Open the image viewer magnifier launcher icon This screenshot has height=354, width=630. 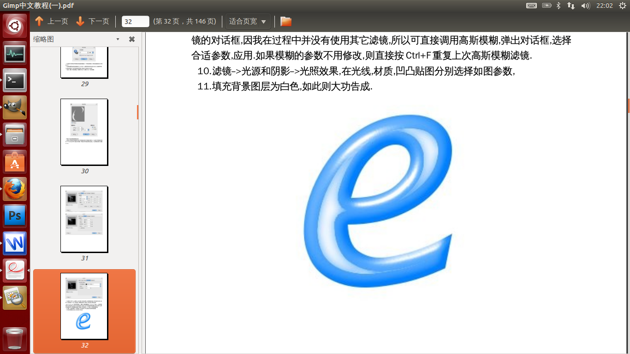[15, 298]
